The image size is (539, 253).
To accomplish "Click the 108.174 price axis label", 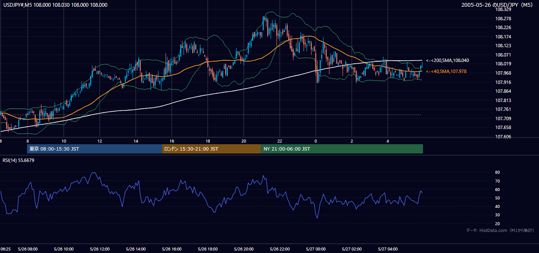I will pyautogui.click(x=504, y=37).
